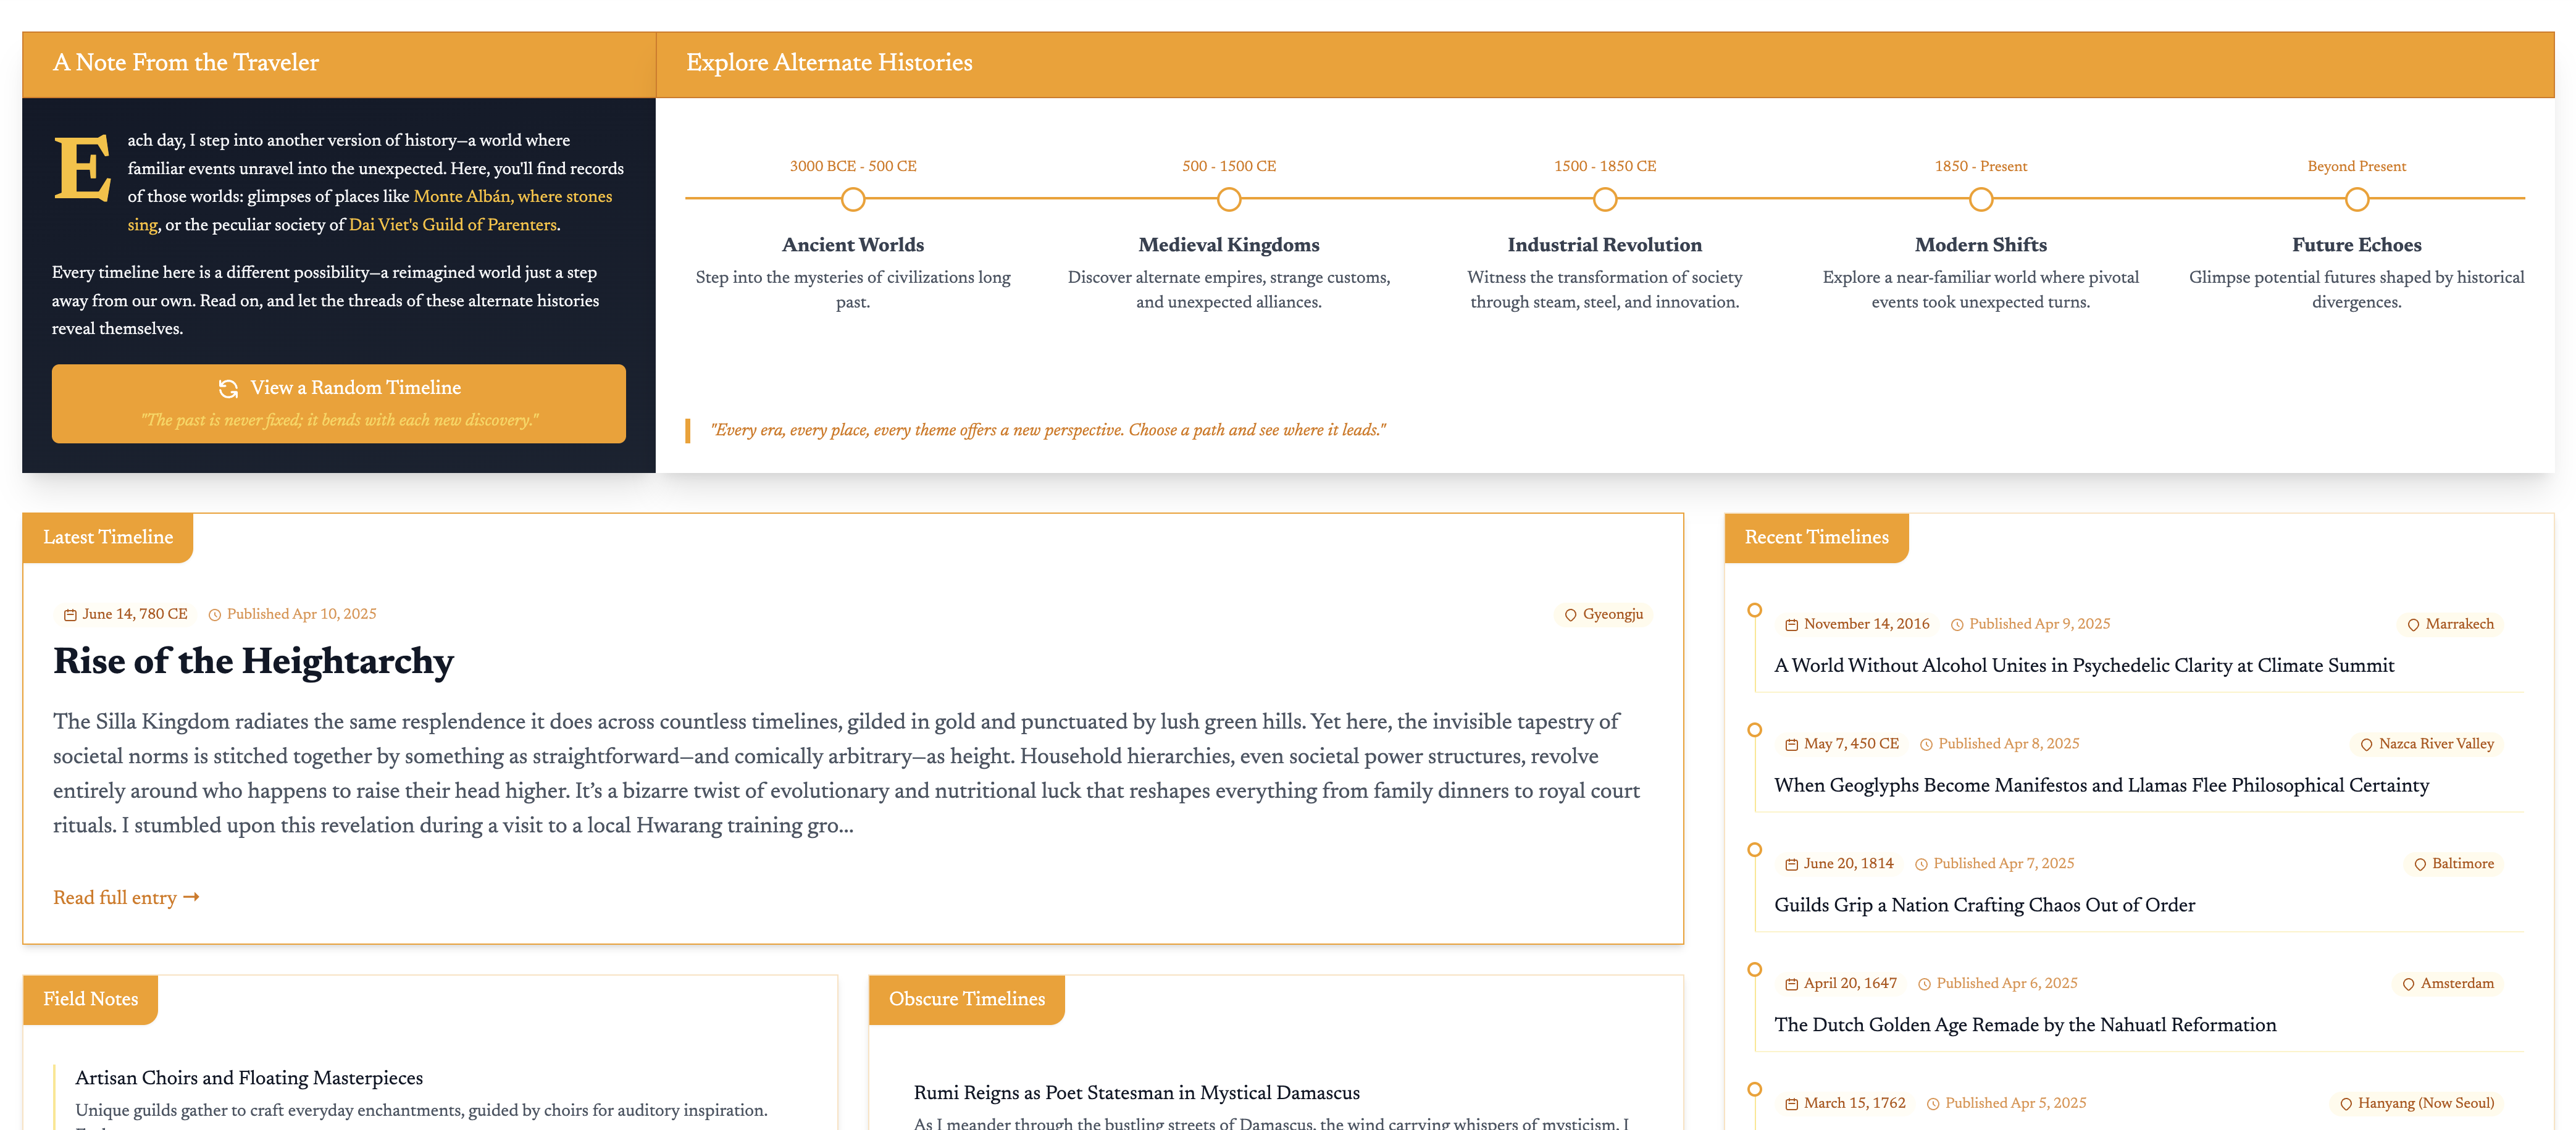Viewport: 2576px width, 1130px height.
Task: Click the refresh icon on Random Timeline button
Action: tap(228, 388)
